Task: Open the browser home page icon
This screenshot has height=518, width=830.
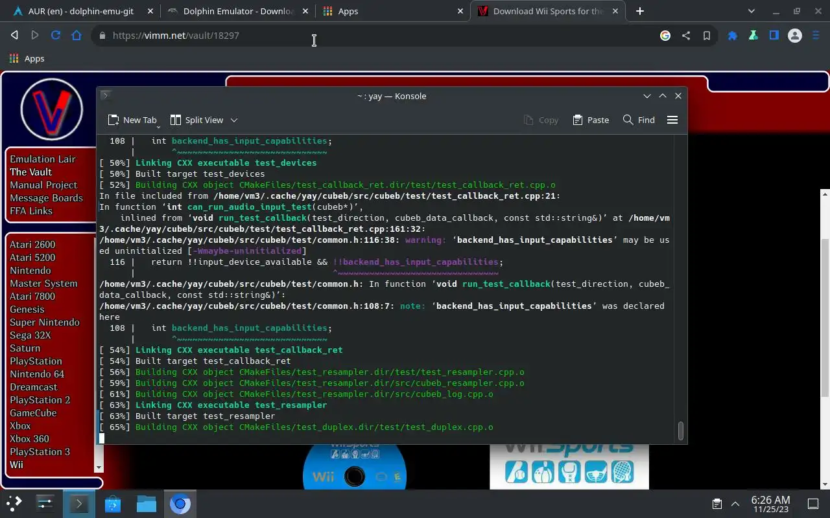Action: pos(77,36)
